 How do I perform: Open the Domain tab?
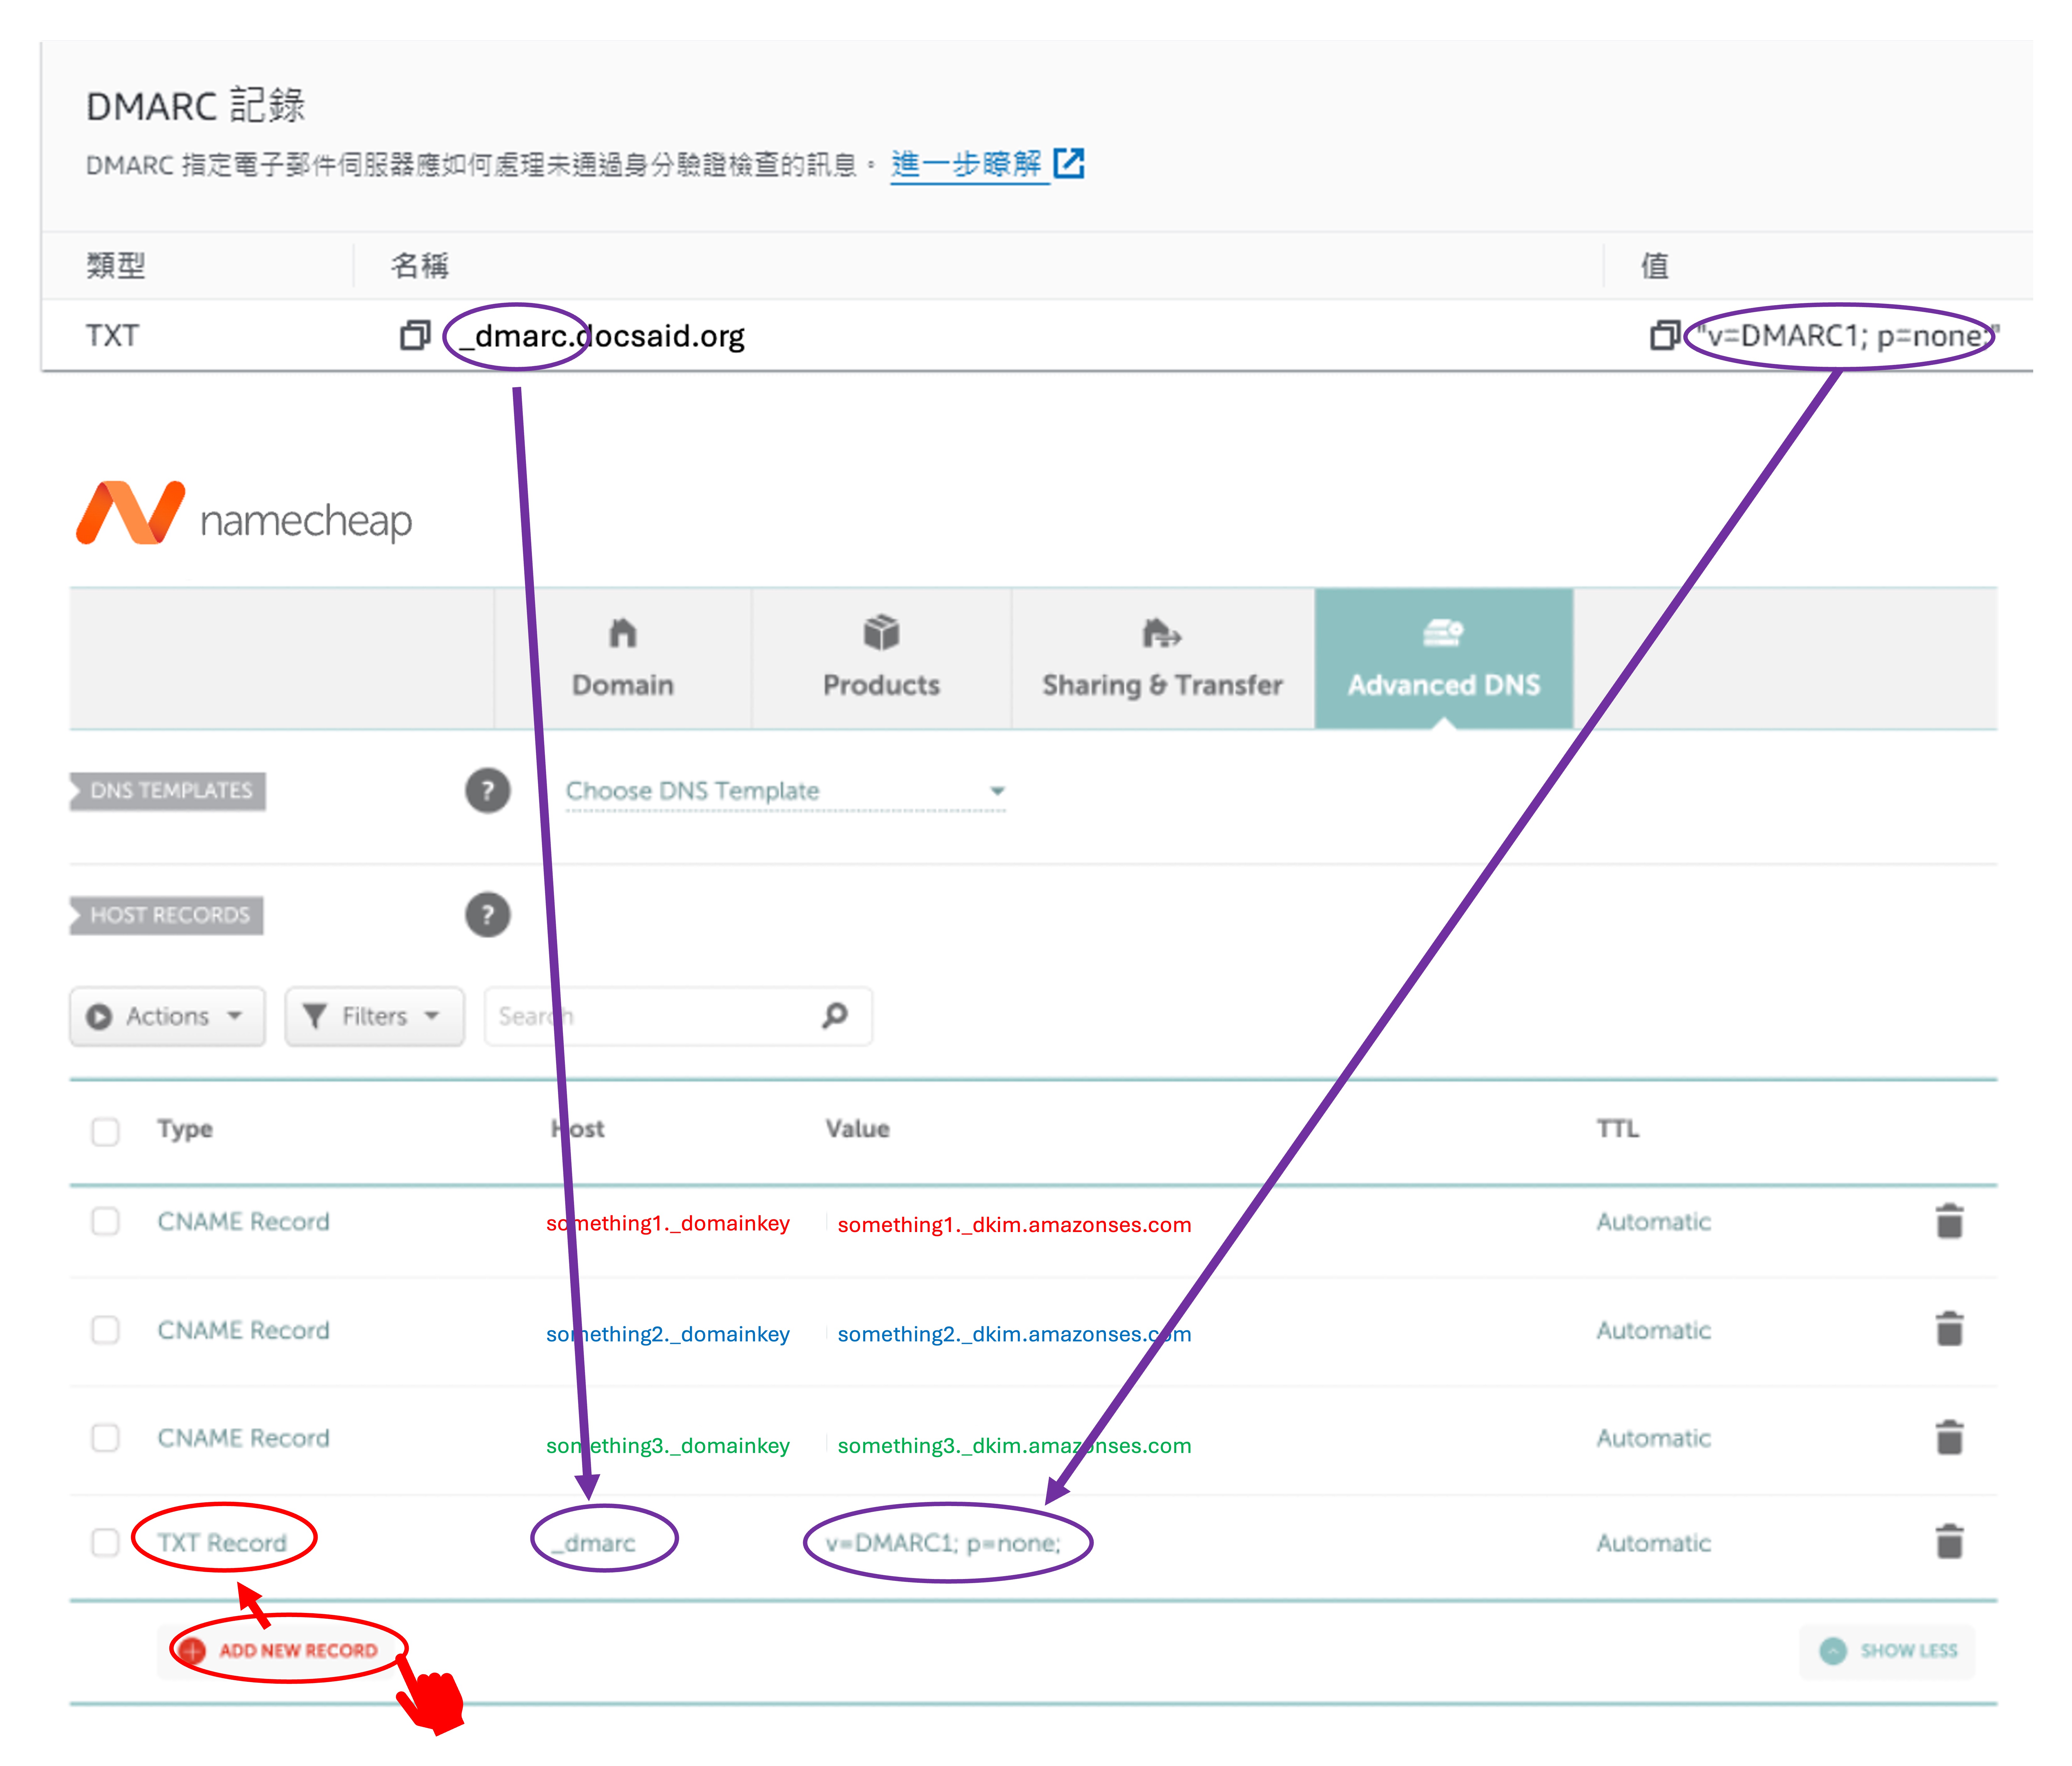tap(623, 658)
